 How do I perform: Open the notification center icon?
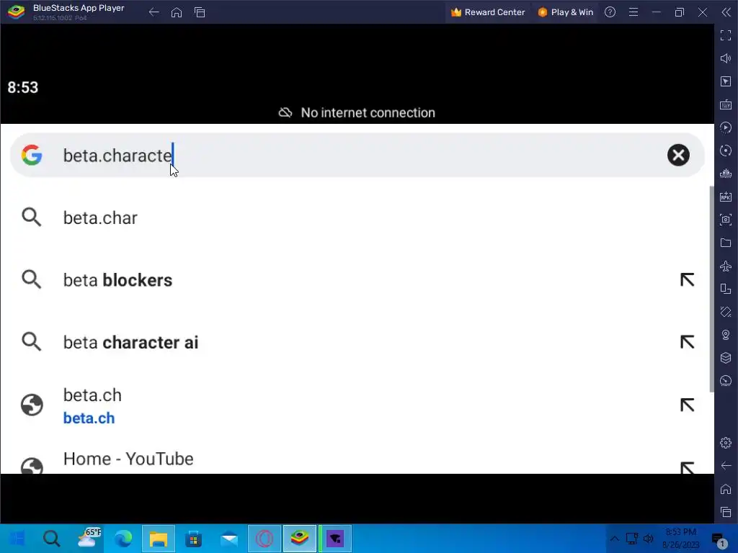719,540
